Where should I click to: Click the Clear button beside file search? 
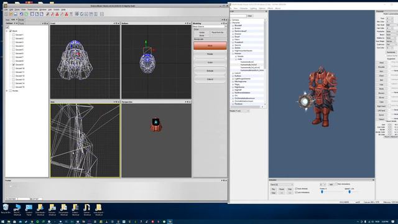(250, 16)
